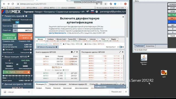Image resolution: width=176 pixels, height=99 pixels.
Task: Expand Последние сделки panel to fullscreen
Action: click(x=120, y=52)
